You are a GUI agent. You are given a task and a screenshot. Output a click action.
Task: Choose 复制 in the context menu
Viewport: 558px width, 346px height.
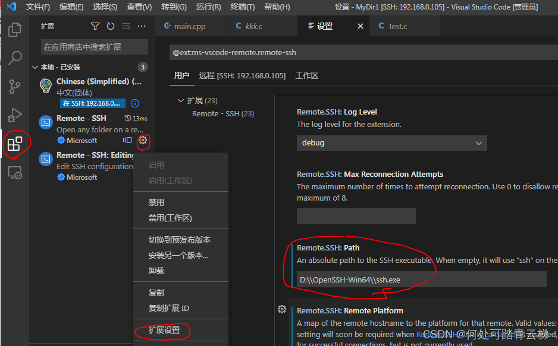click(x=181, y=293)
